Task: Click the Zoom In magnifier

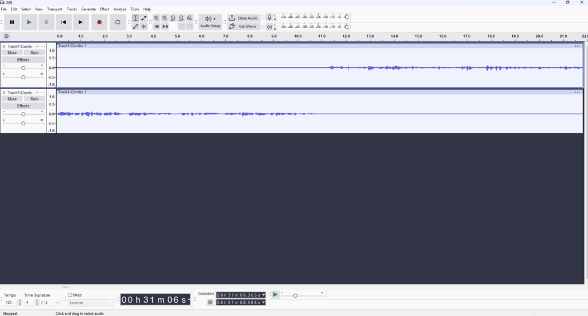Action: pyautogui.click(x=156, y=18)
